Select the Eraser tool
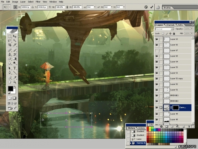This screenshot has width=198, height=149. click(x=10, y=59)
